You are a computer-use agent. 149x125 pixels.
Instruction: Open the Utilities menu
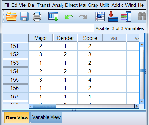pos(105,5)
